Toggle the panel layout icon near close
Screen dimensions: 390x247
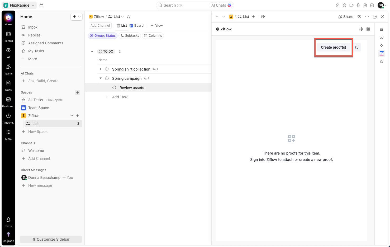pyautogui.click(x=375, y=17)
